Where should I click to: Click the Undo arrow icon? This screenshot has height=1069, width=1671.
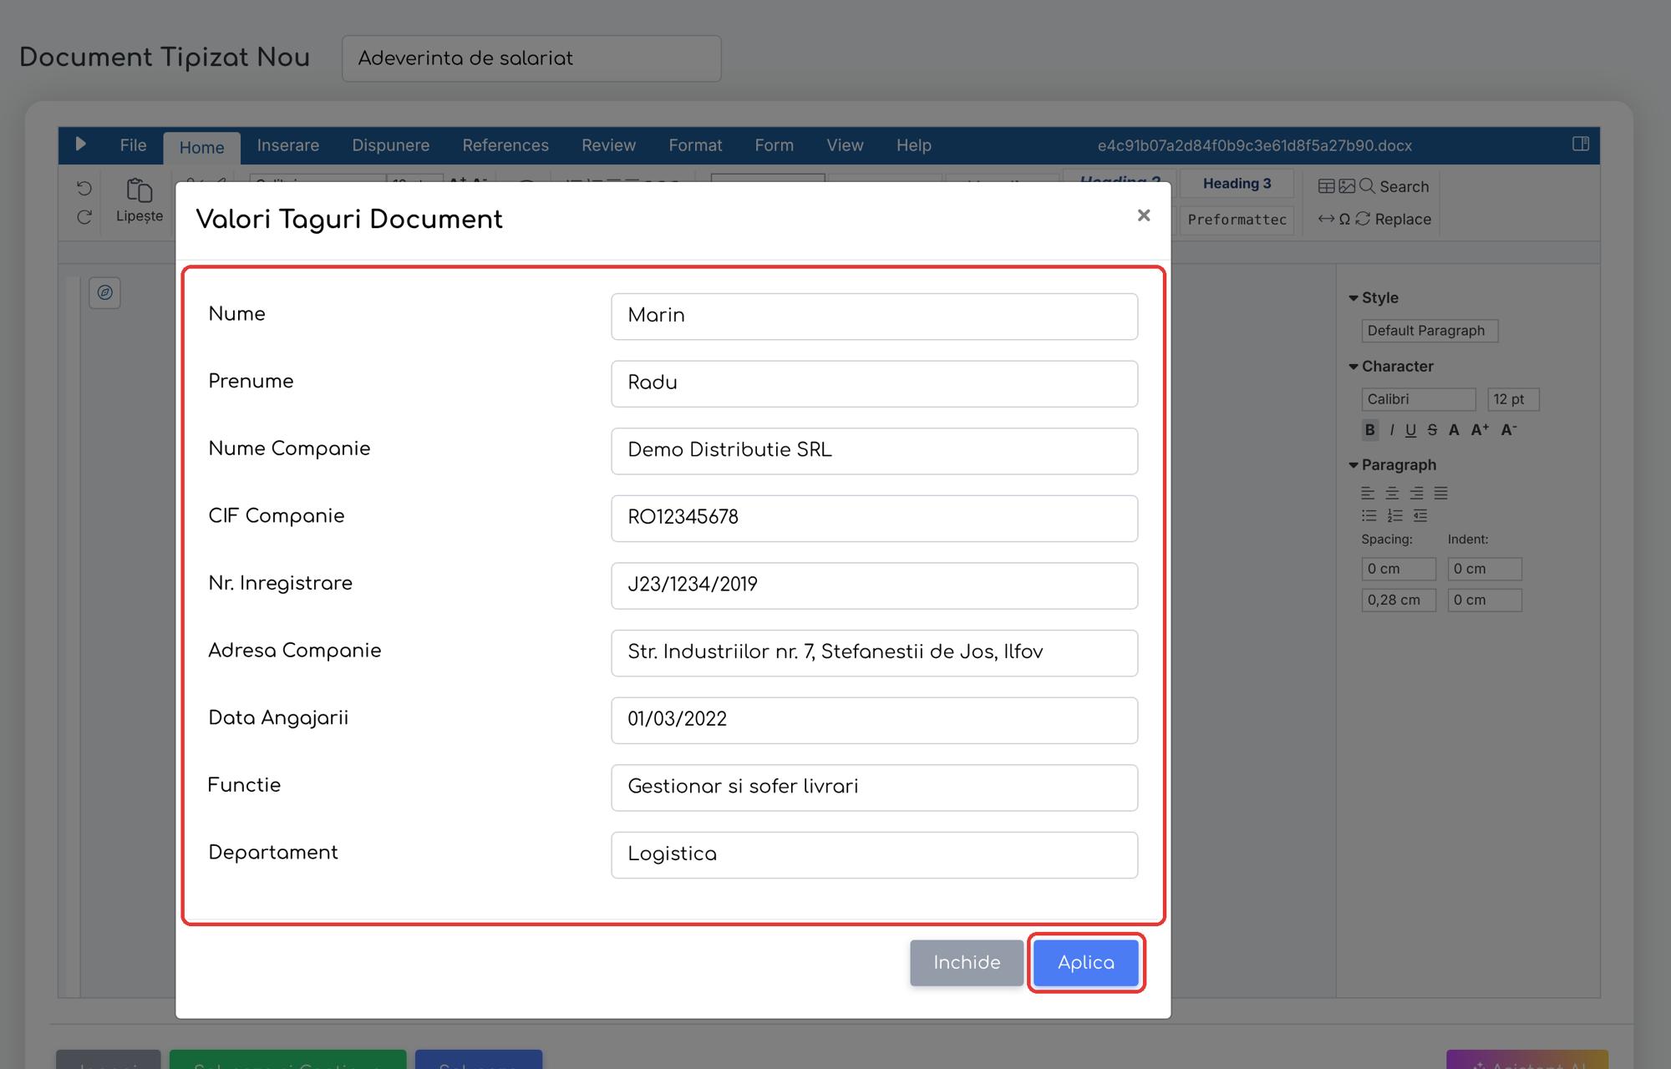(84, 188)
